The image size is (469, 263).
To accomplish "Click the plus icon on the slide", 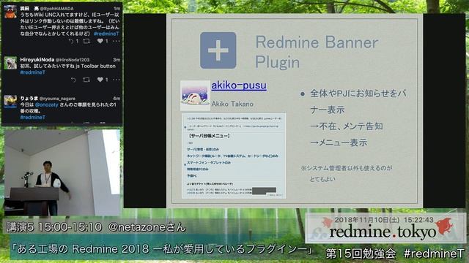I will [218, 50].
